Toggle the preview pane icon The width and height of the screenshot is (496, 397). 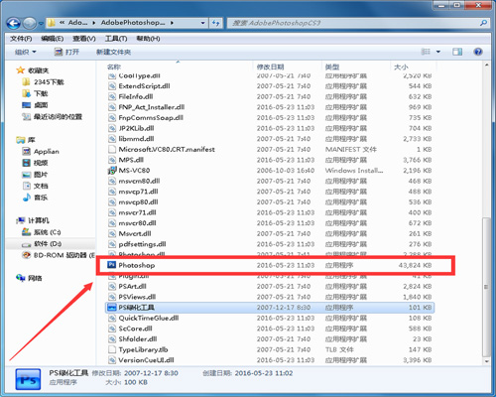[457, 52]
